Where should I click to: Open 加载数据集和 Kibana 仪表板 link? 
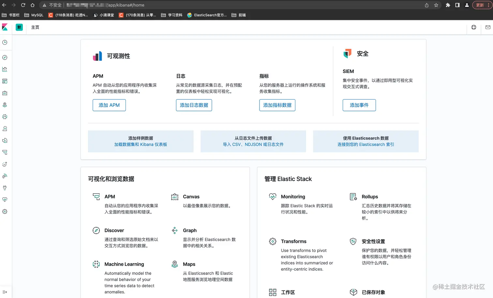point(141,144)
